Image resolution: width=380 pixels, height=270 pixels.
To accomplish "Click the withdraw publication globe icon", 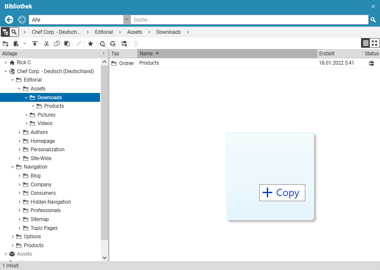I will point(124,44).
